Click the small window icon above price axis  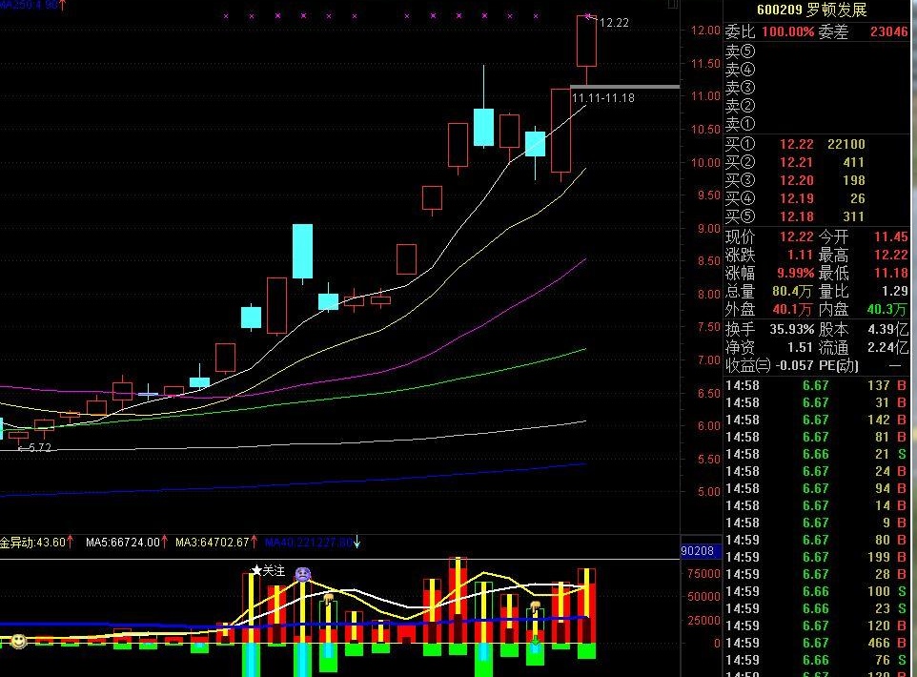(673, 4)
